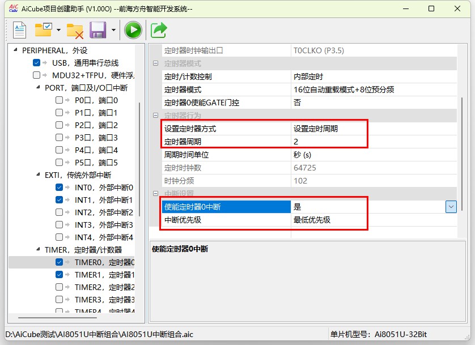Collapse the PORT tree node
The image size is (475, 345).
coord(38,87)
